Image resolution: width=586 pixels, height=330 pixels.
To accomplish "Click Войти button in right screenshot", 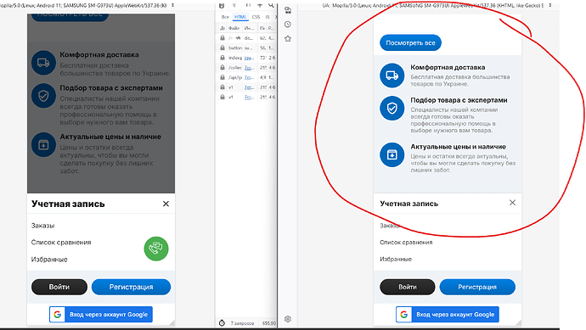I will pos(408,287).
